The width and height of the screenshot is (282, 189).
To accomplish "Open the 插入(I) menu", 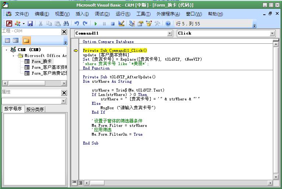I will pos(82,14).
